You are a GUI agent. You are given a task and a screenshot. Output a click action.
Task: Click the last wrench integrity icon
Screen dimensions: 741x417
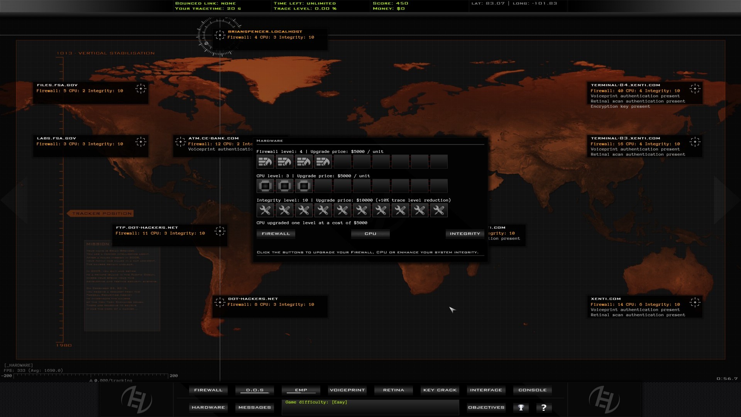pos(439,210)
